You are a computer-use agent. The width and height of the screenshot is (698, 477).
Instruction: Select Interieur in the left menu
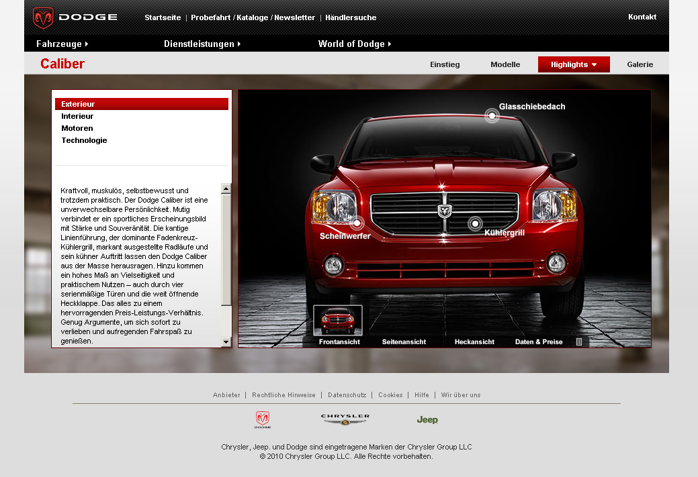coord(77,116)
